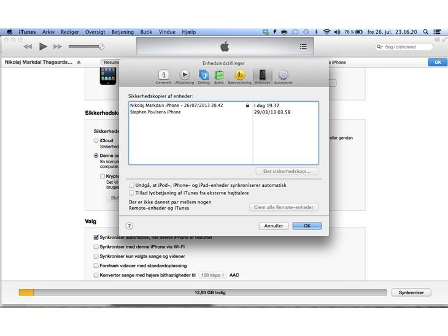Open the Avanceret gear icon pane

(283, 76)
